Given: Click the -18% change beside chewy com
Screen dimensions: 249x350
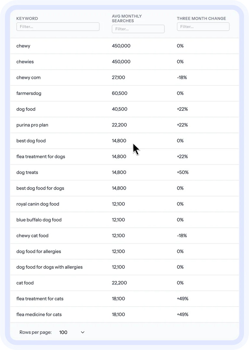Looking at the screenshot, I should (x=182, y=77).
